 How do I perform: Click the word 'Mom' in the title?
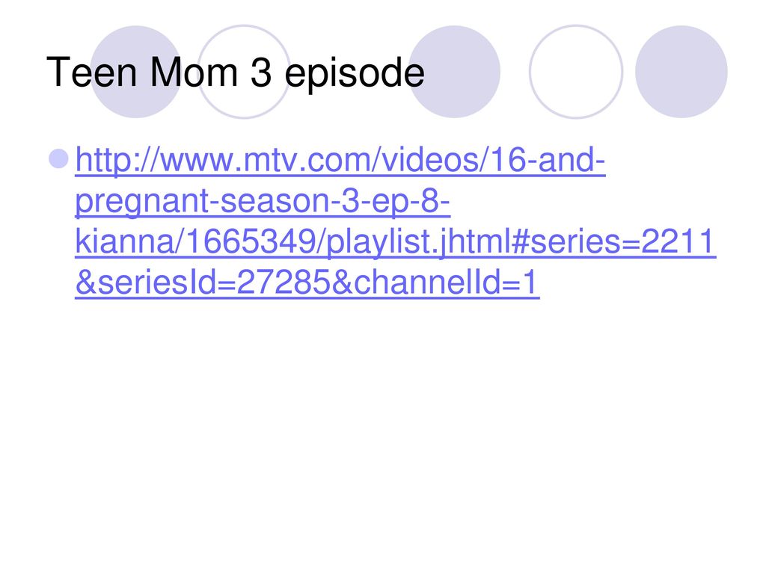pos(194,72)
